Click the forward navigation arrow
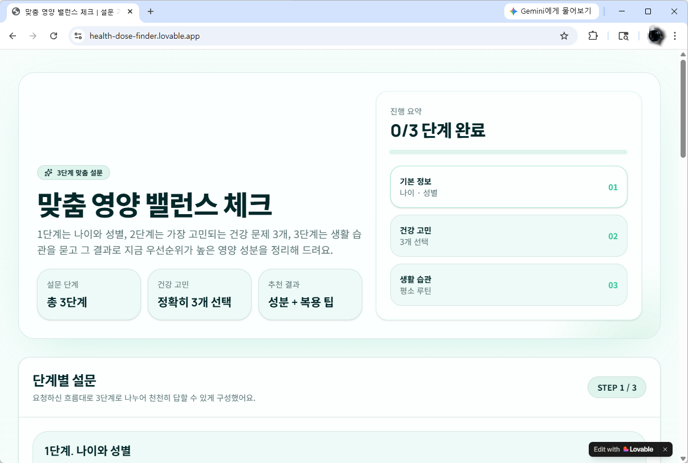Image resolution: width=688 pixels, height=463 pixels. tap(33, 35)
